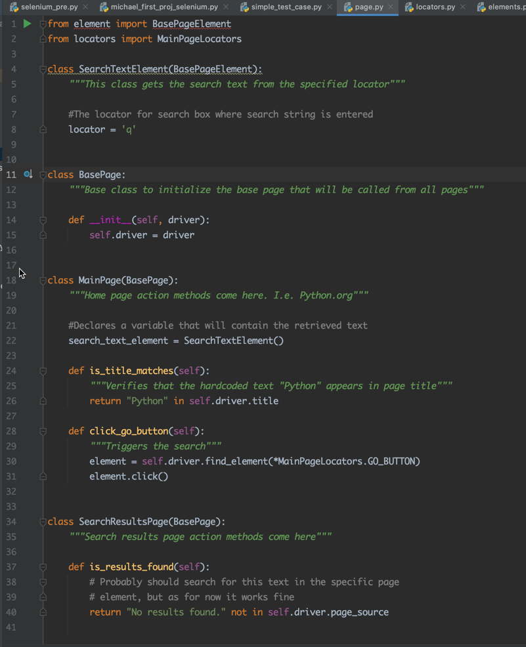Collapse the SearchTextElement class fold

[x=43, y=70]
